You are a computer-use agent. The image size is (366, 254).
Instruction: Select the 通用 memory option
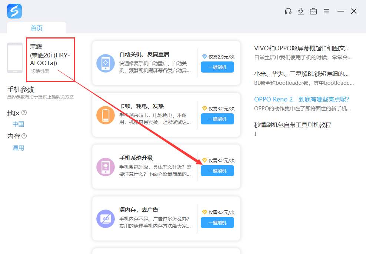(x=18, y=148)
